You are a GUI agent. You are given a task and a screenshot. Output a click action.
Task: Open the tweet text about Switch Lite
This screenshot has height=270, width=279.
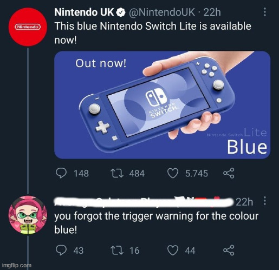tap(153, 33)
